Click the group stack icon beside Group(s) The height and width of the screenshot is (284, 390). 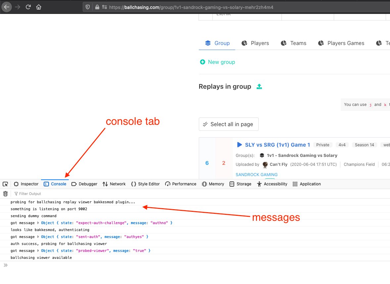coord(262,156)
